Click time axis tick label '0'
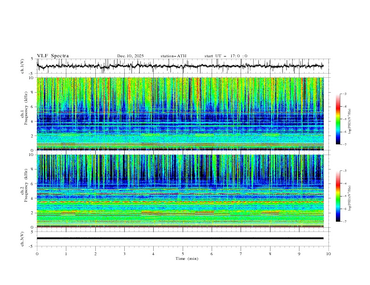Image resolution: width=370 pixels, height=285 pixels. pyautogui.click(x=37, y=254)
